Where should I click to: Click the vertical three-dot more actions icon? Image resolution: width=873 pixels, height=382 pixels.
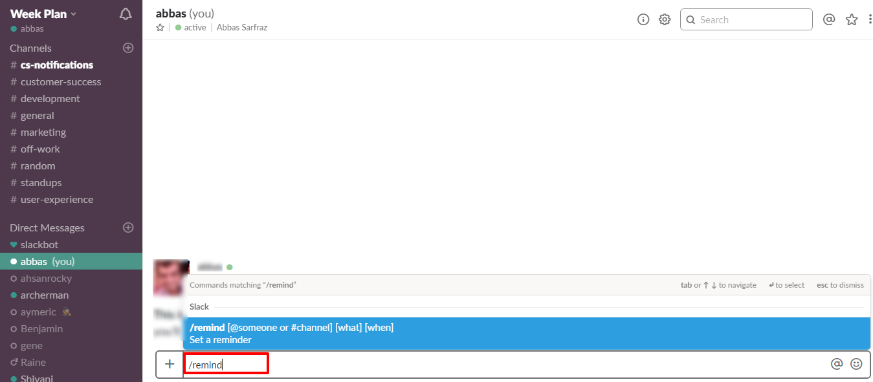tap(870, 19)
